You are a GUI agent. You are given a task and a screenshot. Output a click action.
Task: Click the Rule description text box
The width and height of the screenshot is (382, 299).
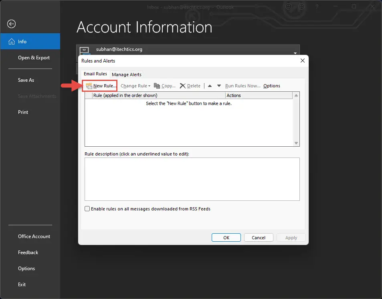tap(192, 179)
